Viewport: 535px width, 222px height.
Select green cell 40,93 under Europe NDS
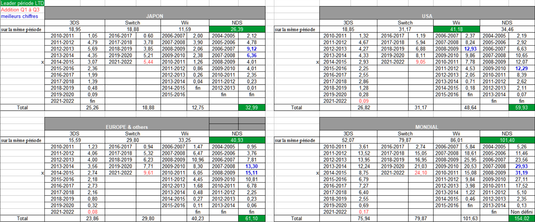[237, 140]
